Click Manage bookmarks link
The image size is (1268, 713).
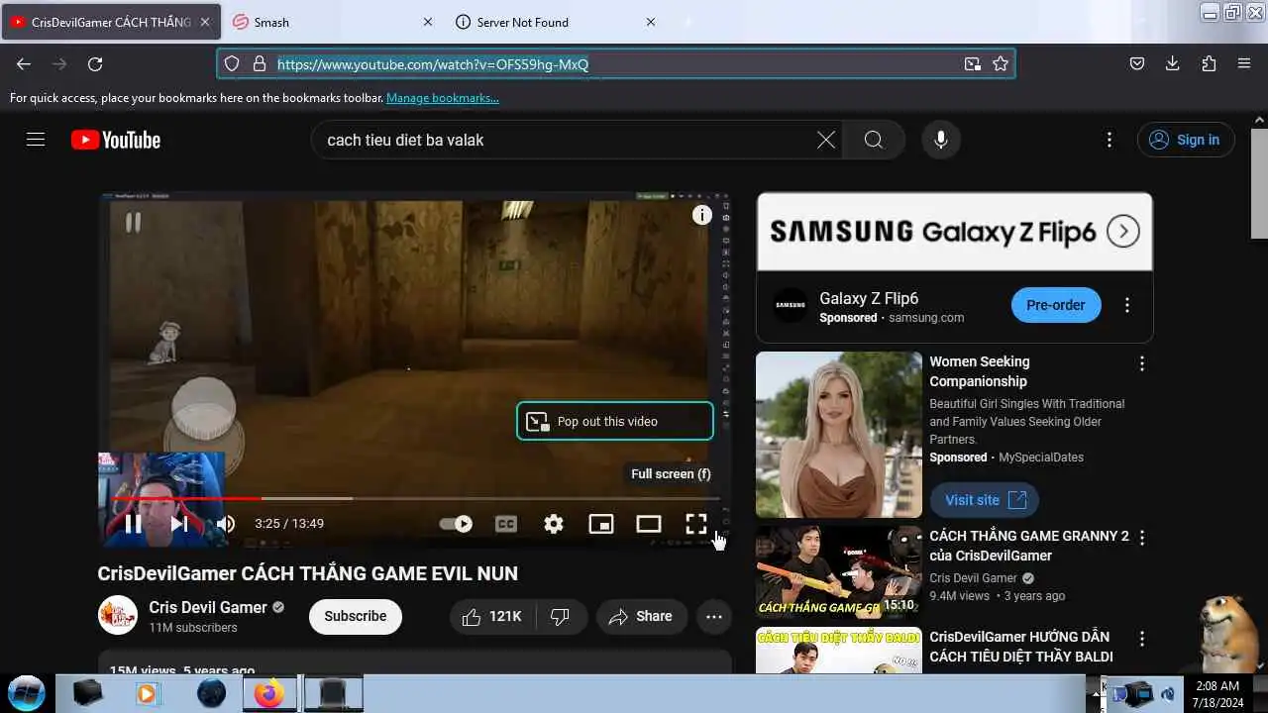pyautogui.click(x=443, y=98)
